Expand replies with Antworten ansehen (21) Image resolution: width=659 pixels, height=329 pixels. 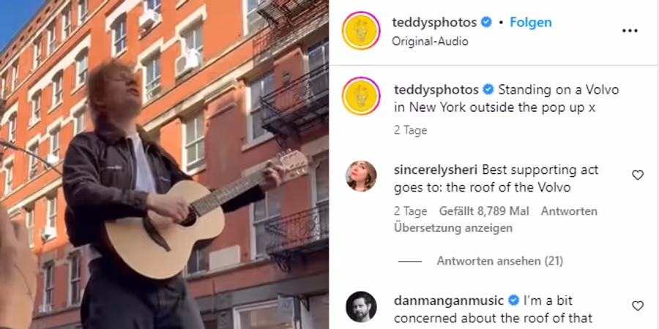[x=499, y=261]
